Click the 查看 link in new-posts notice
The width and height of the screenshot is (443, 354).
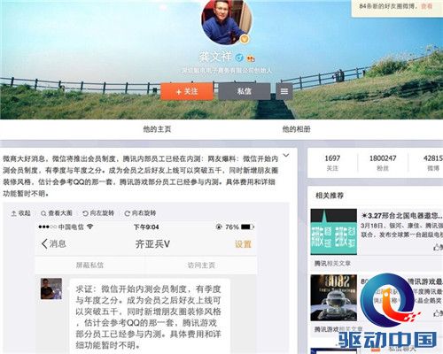(426, 6)
